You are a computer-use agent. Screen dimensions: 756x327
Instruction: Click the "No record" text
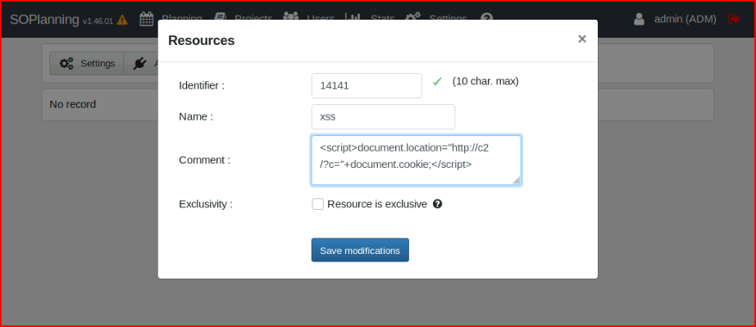tap(73, 104)
